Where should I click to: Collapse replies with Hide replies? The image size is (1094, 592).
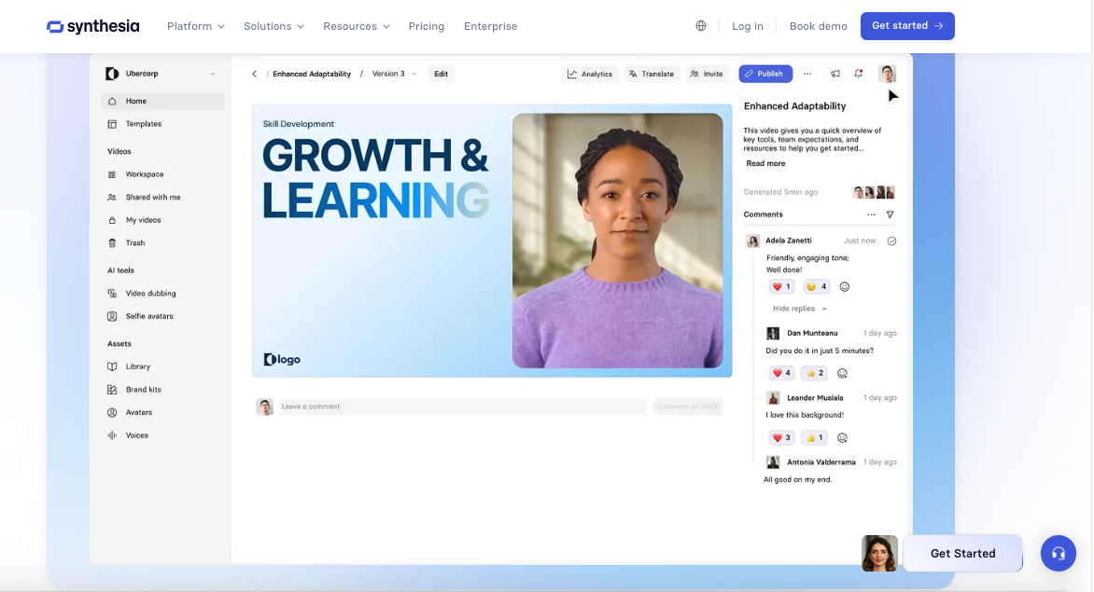pos(799,309)
